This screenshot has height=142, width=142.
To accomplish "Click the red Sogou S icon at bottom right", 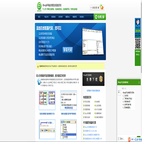I will click(x=129, y=139).
